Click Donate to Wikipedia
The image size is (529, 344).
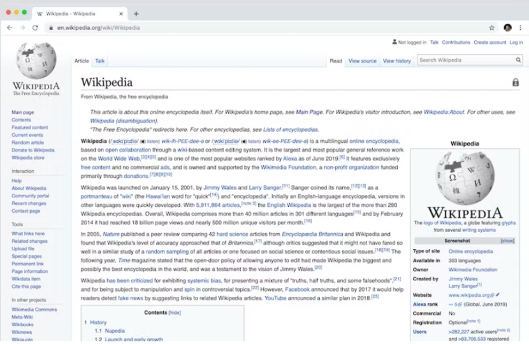(x=33, y=150)
